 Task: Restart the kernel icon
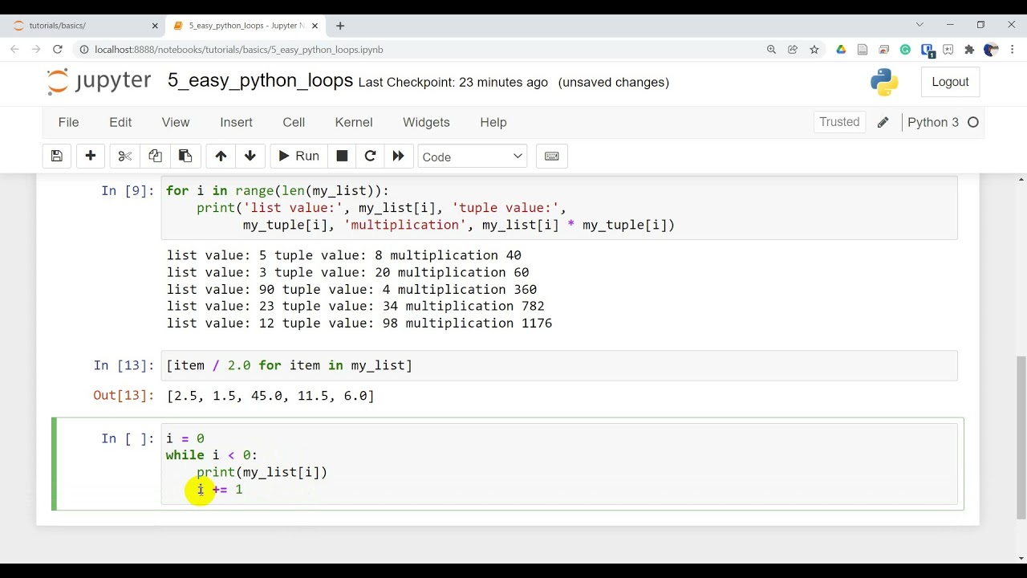click(x=370, y=157)
